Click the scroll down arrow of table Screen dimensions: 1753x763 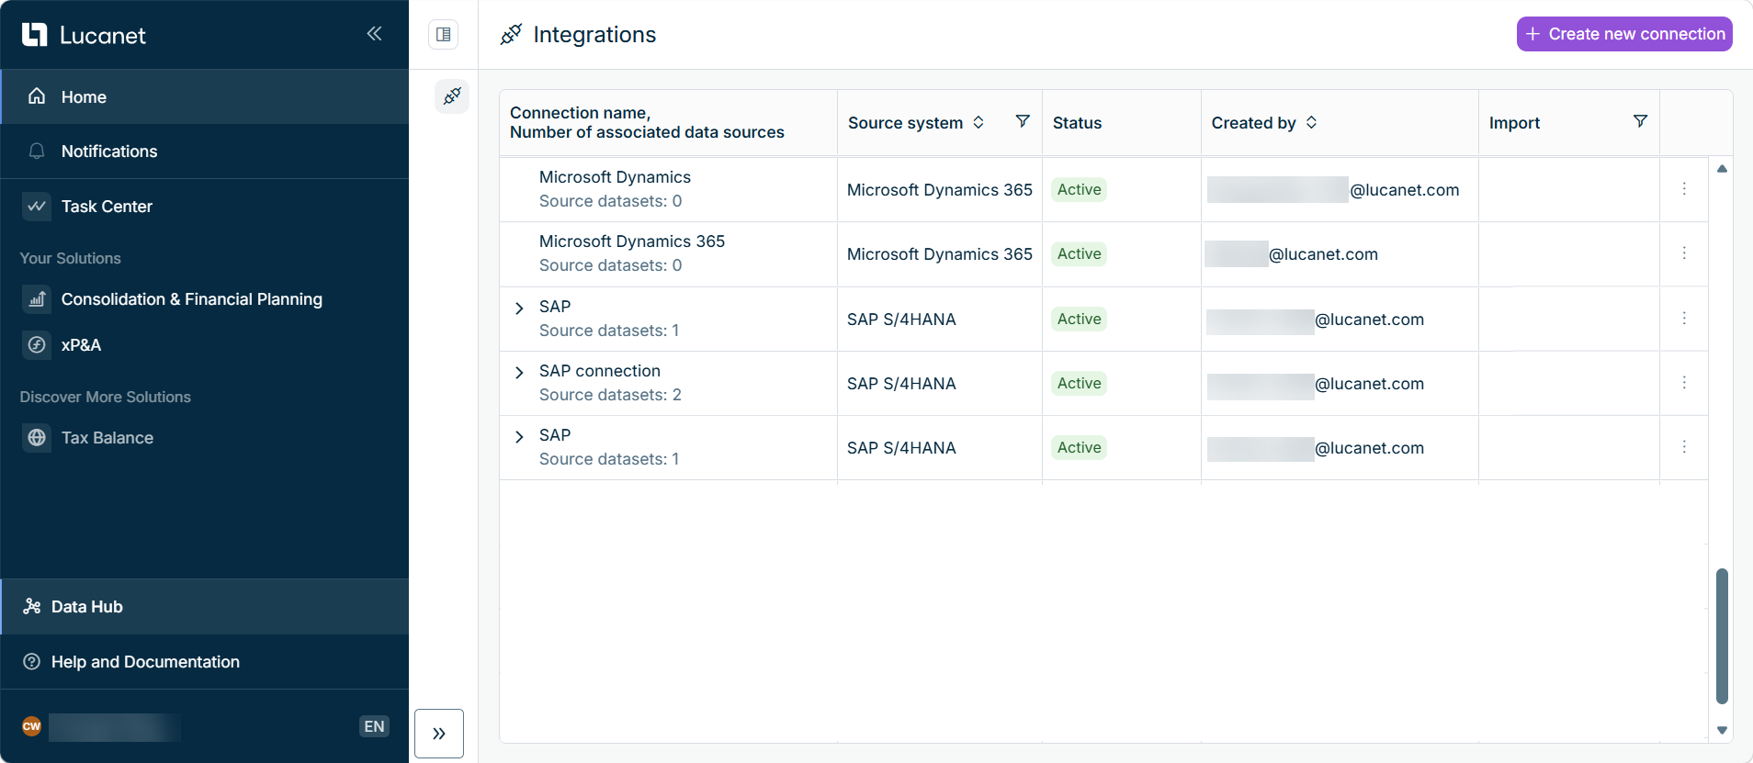point(1722,731)
